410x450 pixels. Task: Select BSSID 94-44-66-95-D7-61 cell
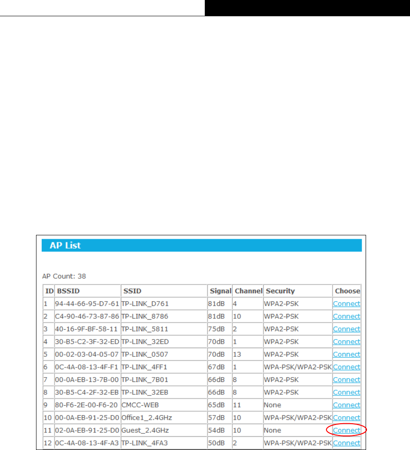[x=87, y=304]
